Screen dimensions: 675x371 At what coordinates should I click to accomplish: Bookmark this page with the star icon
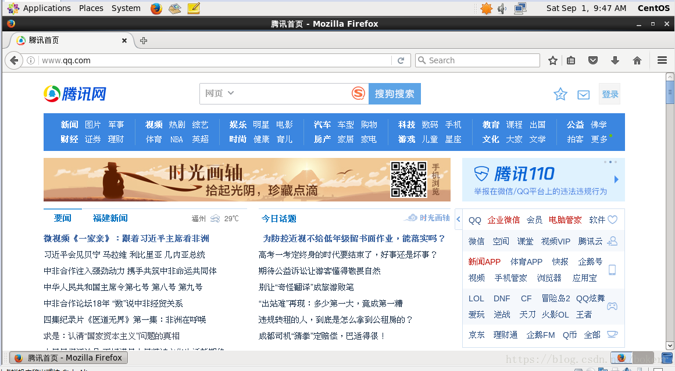[553, 60]
